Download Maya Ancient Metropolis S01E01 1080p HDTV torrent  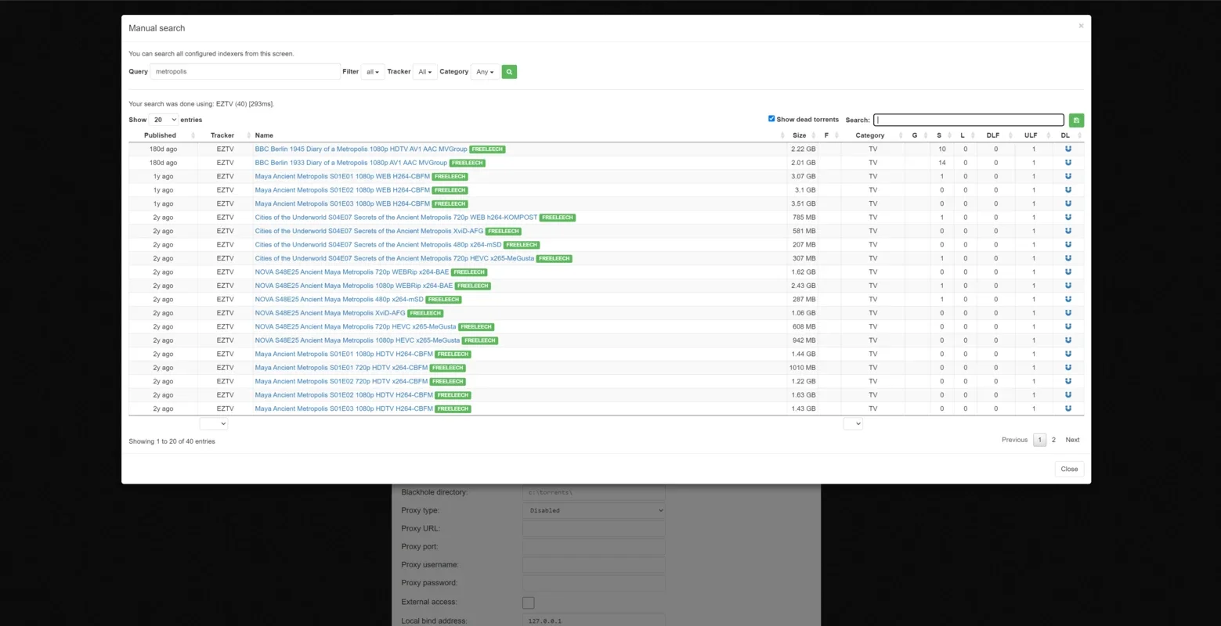pos(1068,354)
